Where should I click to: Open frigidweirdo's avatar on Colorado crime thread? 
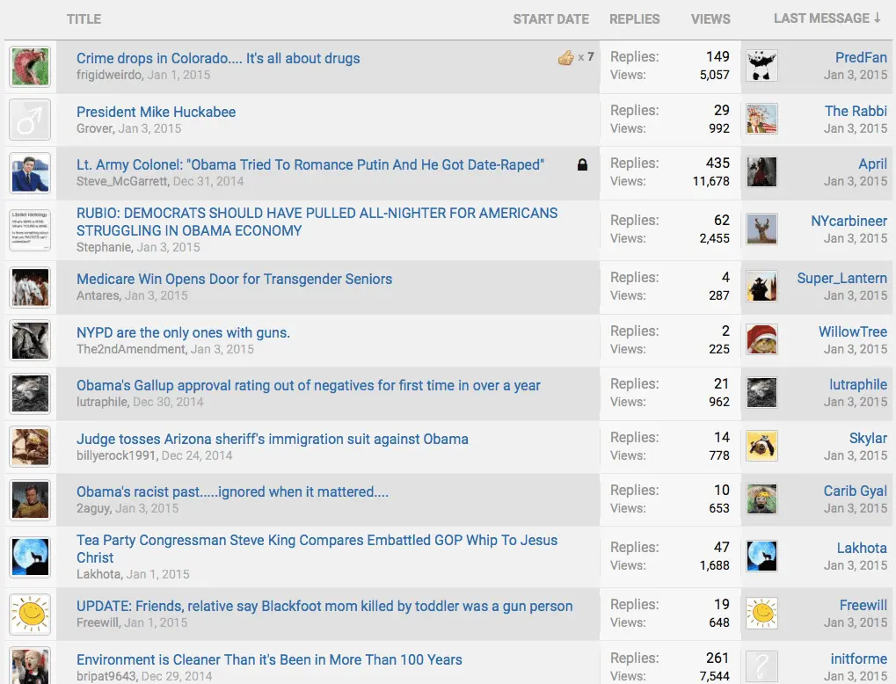point(30,67)
